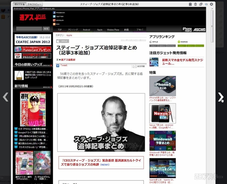Image resolution: width=227 pixels, height=184 pixels.
Task: Click the vertical scrollbar thumb of the viewer
Action: (x=212, y=26)
